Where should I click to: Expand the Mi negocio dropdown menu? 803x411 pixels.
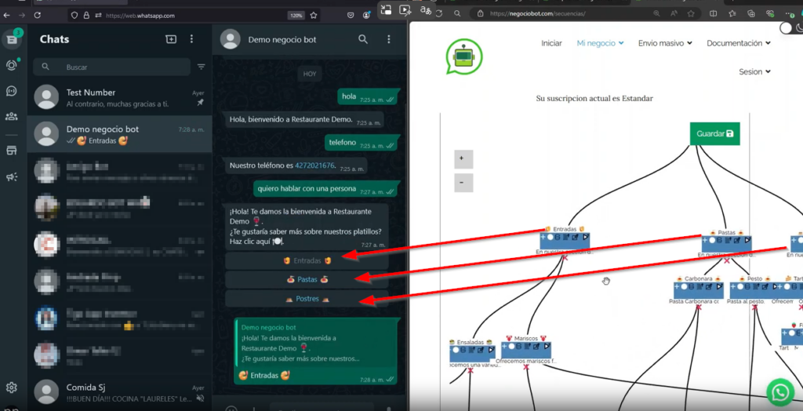coord(600,44)
